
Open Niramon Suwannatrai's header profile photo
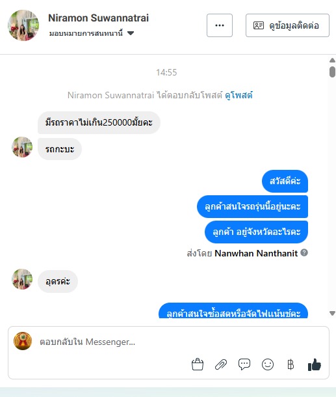[23, 25]
